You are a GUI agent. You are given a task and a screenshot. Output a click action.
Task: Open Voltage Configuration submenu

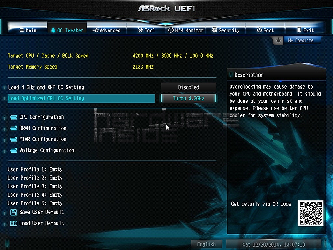(47, 150)
